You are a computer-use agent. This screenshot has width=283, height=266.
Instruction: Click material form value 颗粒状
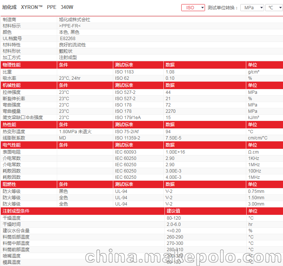[x=66, y=51]
